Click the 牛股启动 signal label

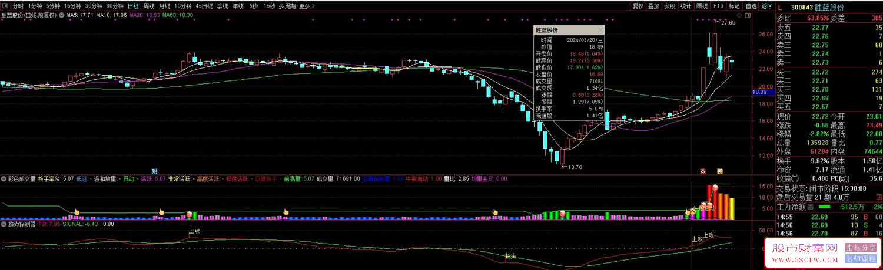704,208
